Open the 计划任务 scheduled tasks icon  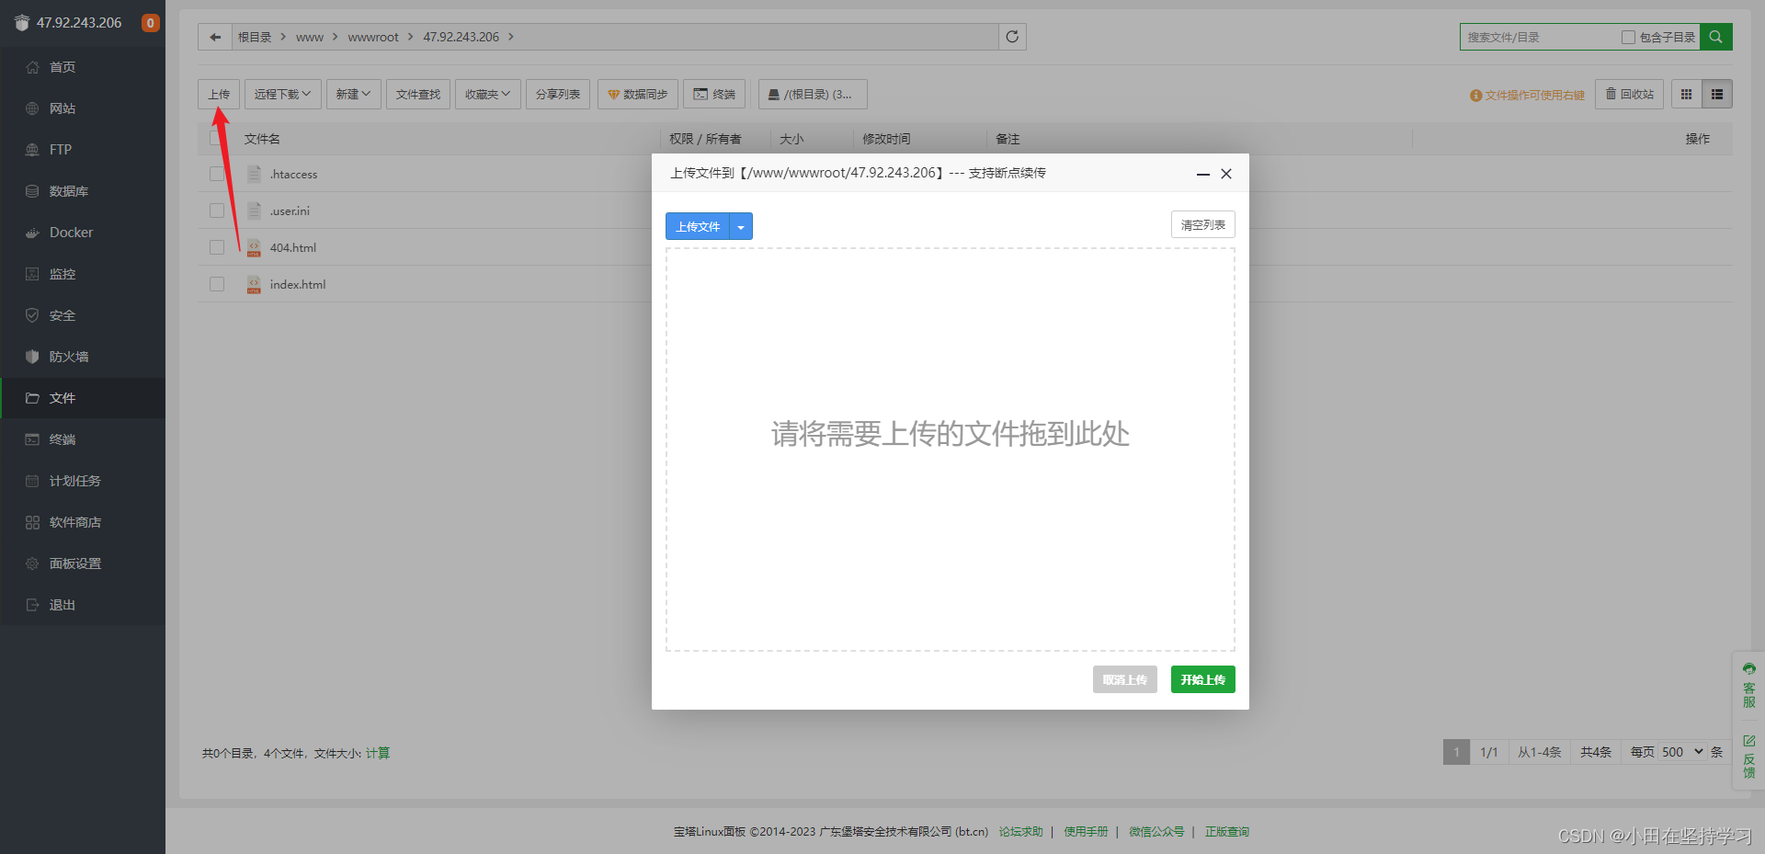(32, 481)
